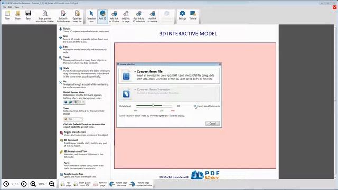This screenshot has width=338, height=190.
Task: Choose Convert from file option
Action: 169,76
